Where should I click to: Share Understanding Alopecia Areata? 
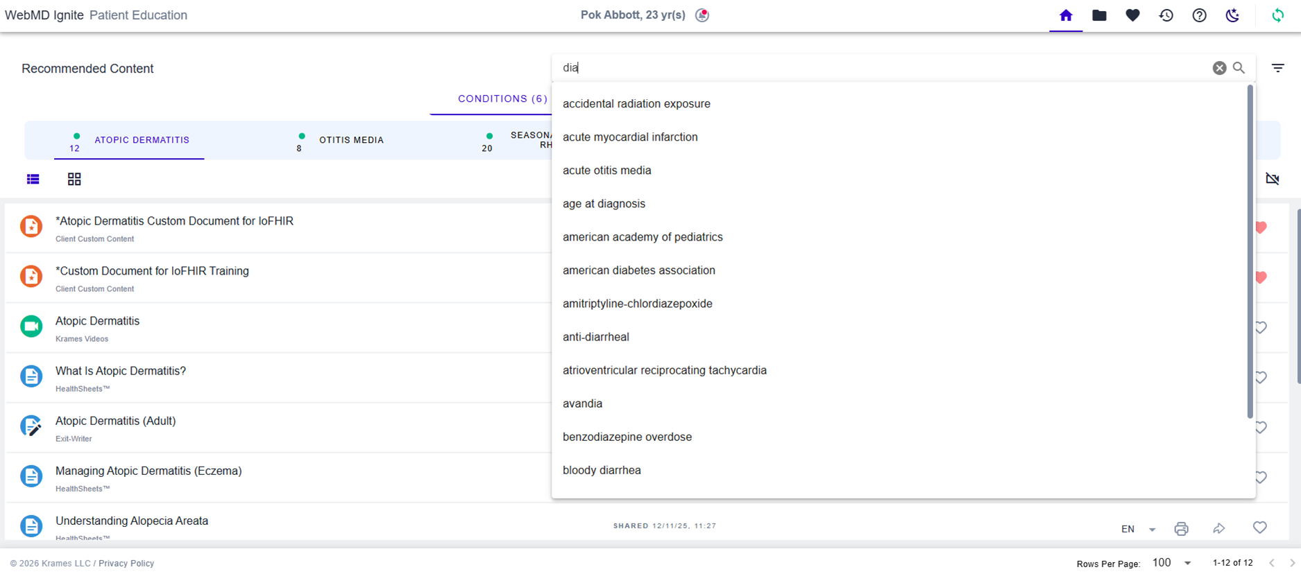(x=1219, y=528)
